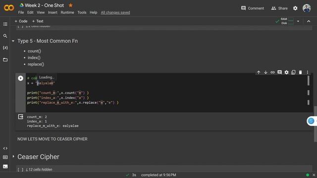Open the View menu
This screenshot has width=317, height=178.
pos(41,12)
